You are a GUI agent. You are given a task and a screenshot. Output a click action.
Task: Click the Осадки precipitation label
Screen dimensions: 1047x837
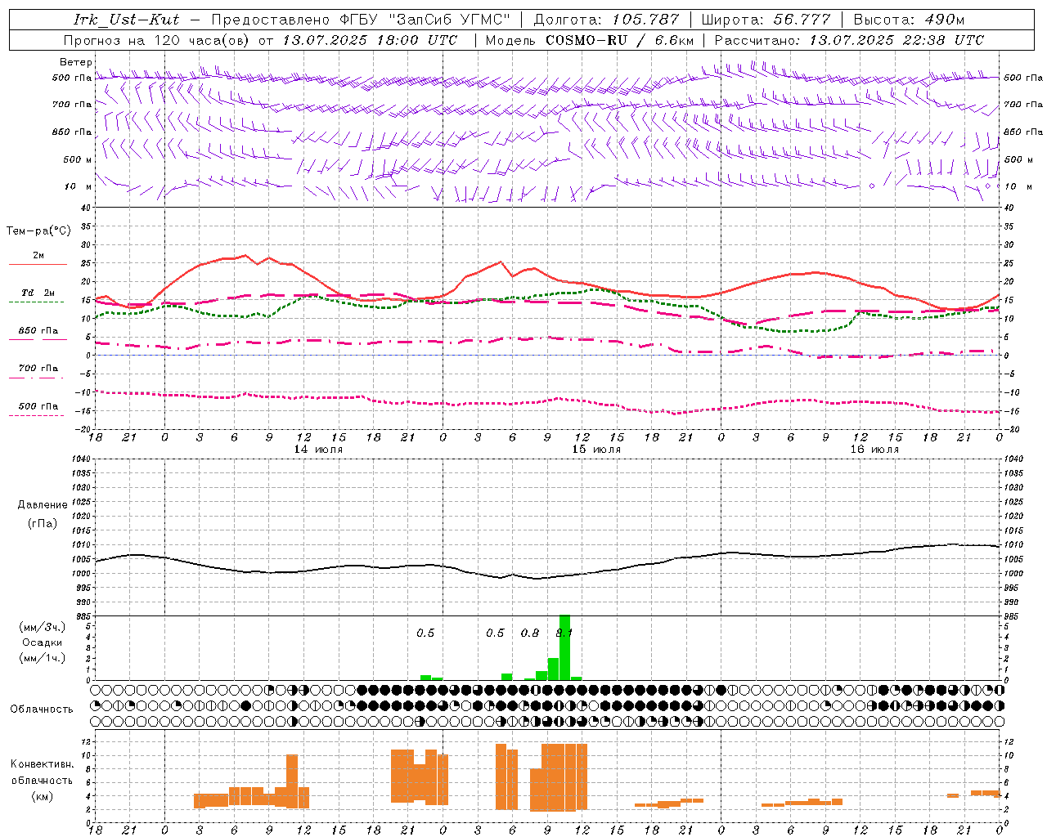[42, 642]
